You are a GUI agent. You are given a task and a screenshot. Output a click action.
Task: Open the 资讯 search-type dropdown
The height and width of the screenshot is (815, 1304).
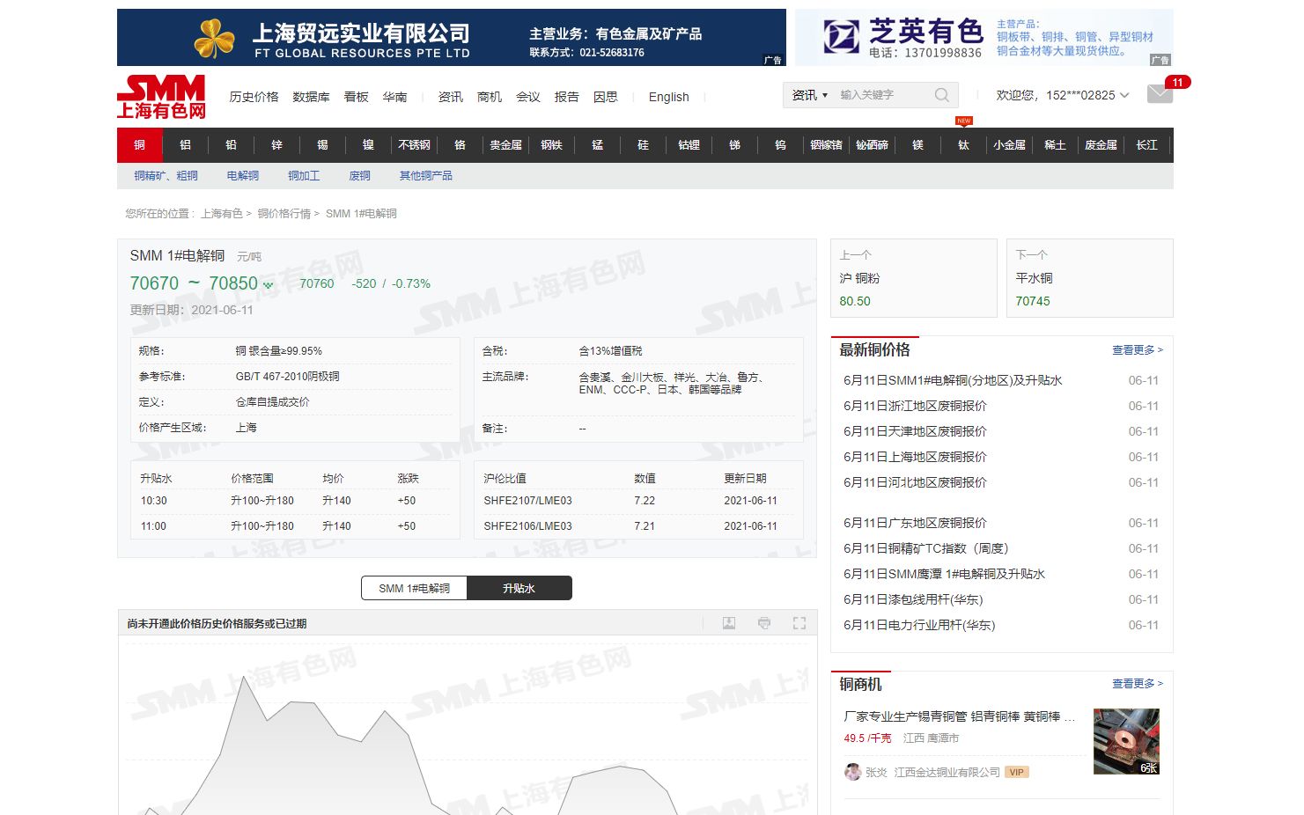(810, 95)
